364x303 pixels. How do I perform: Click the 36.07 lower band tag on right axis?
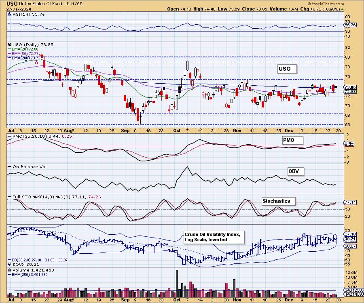pos(350,246)
